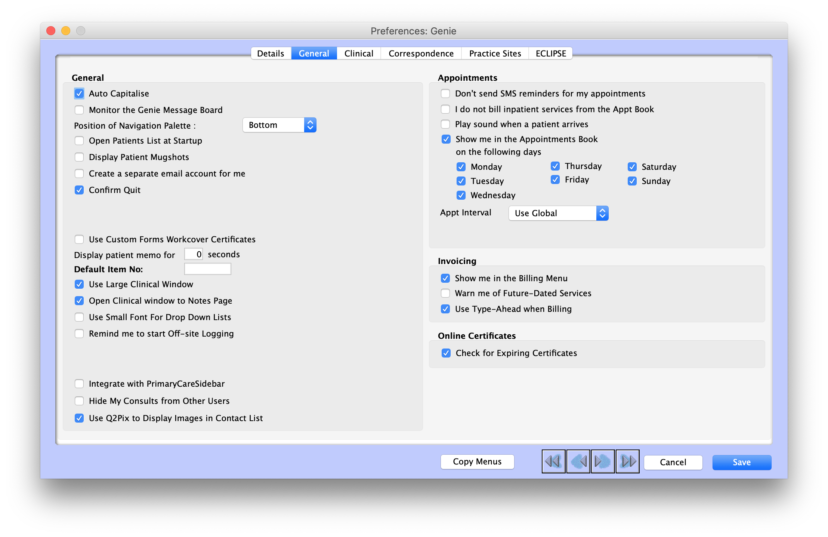Jump to the last record arrow
Image resolution: width=828 pixels, height=537 pixels.
click(627, 461)
